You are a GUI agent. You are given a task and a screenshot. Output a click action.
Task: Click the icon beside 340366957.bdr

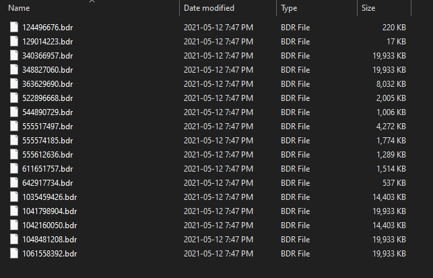pos(14,55)
